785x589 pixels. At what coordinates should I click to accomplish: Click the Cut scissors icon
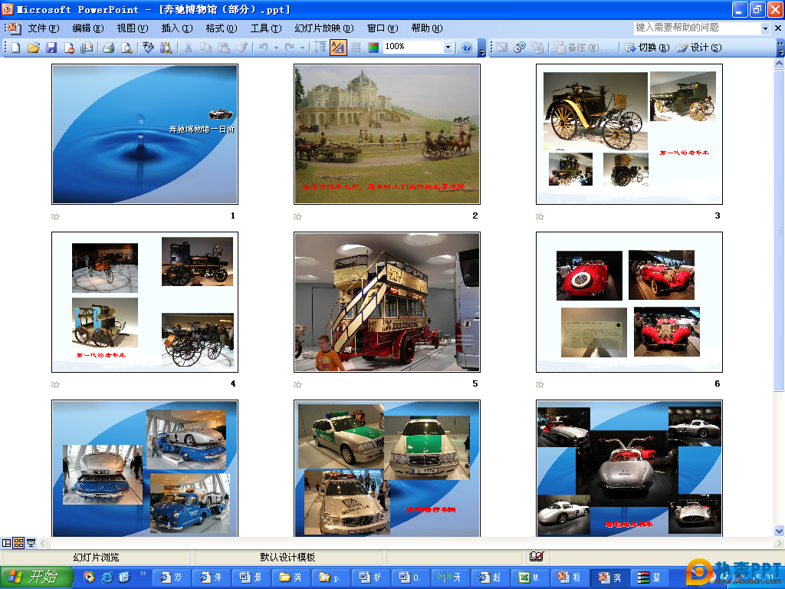pyautogui.click(x=189, y=48)
